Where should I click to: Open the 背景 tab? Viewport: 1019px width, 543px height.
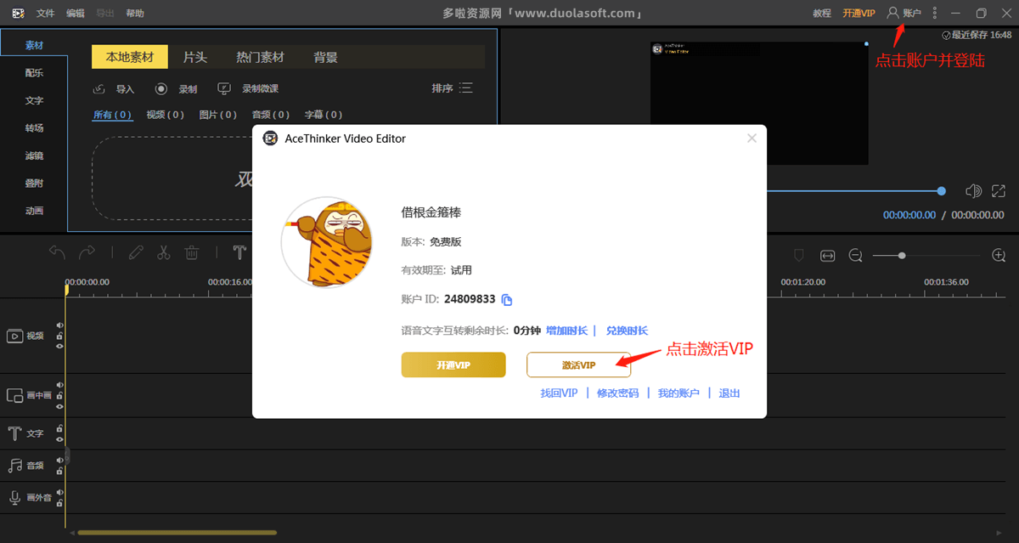pos(325,57)
